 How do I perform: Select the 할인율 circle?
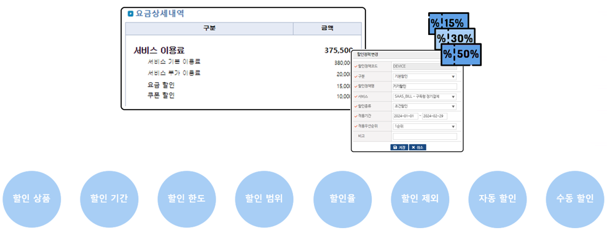point(342,199)
